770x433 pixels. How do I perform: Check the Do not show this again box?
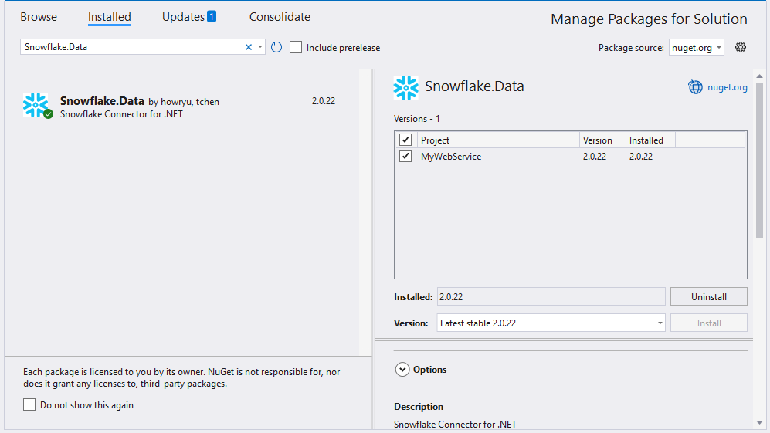[x=29, y=405]
